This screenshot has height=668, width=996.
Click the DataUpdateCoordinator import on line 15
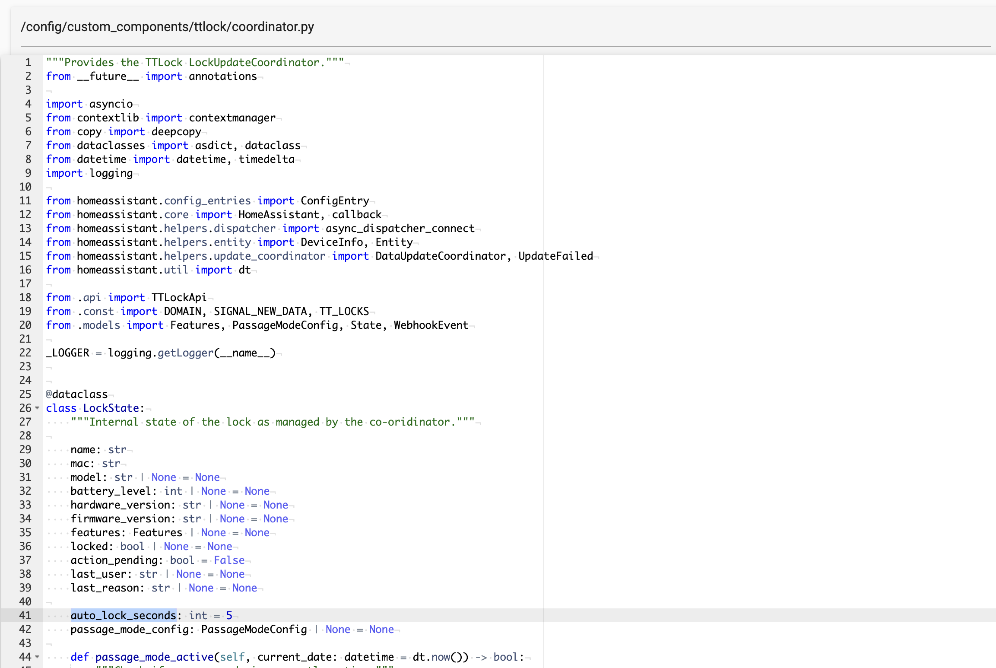pyautogui.click(x=441, y=256)
